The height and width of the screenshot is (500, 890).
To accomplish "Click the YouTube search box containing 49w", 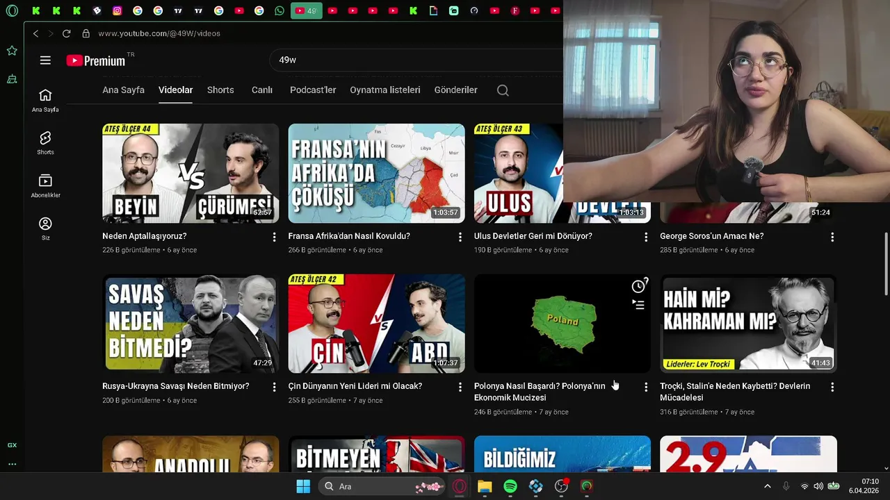I will (417, 60).
